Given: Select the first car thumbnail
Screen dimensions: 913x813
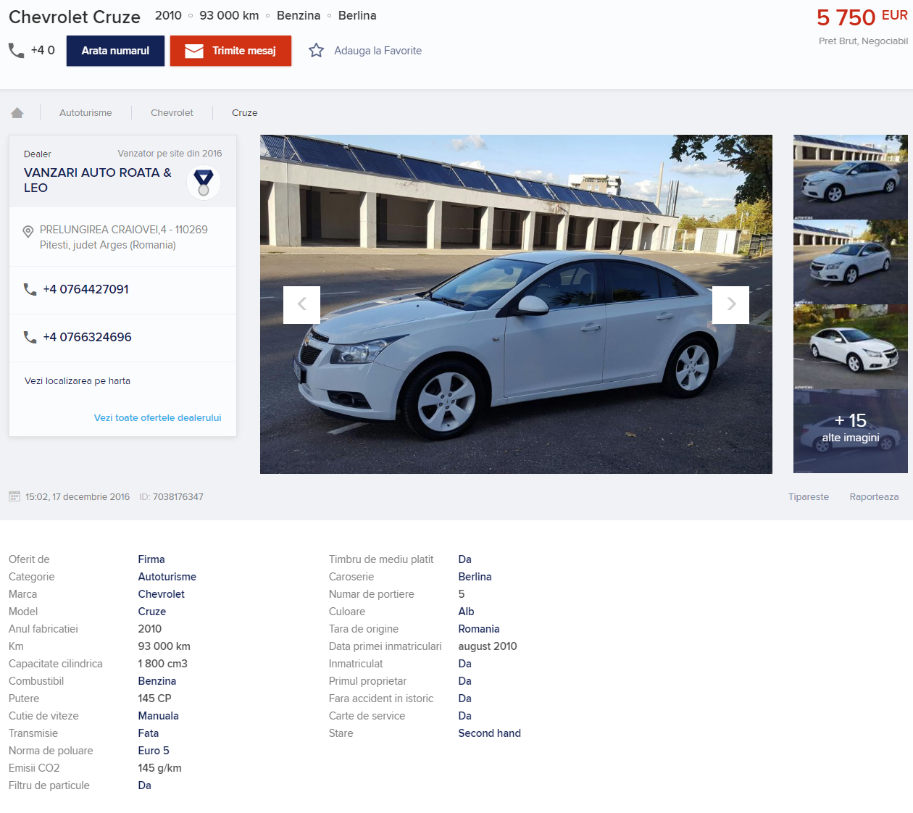Looking at the screenshot, I should 850,177.
